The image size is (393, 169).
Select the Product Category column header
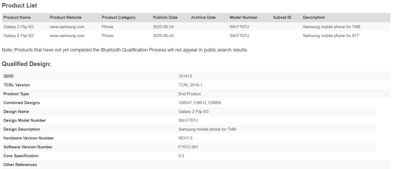(x=118, y=17)
